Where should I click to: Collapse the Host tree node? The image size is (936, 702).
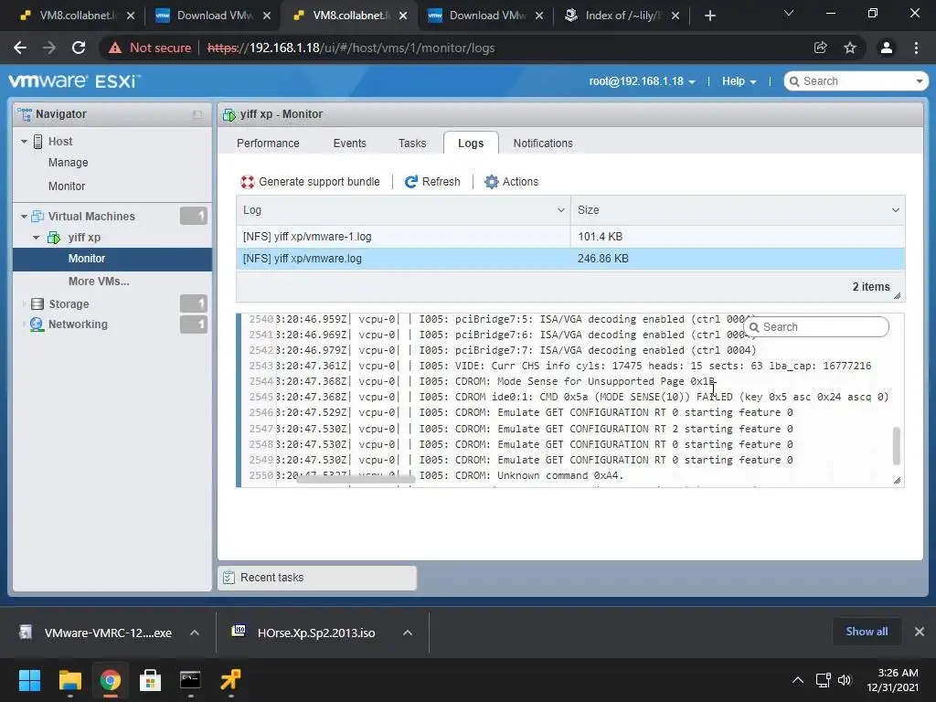point(24,142)
